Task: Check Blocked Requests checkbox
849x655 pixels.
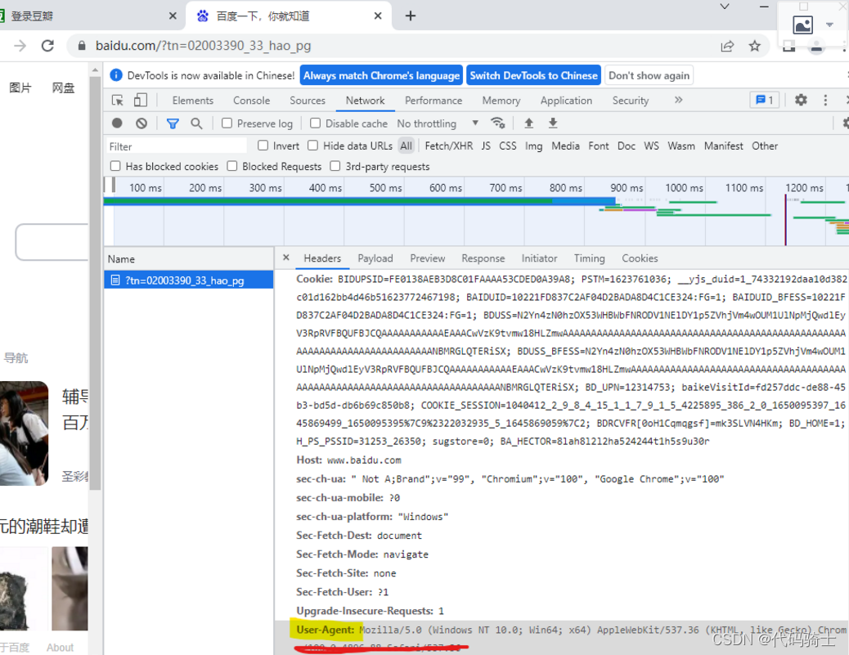Action: coord(231,166)
